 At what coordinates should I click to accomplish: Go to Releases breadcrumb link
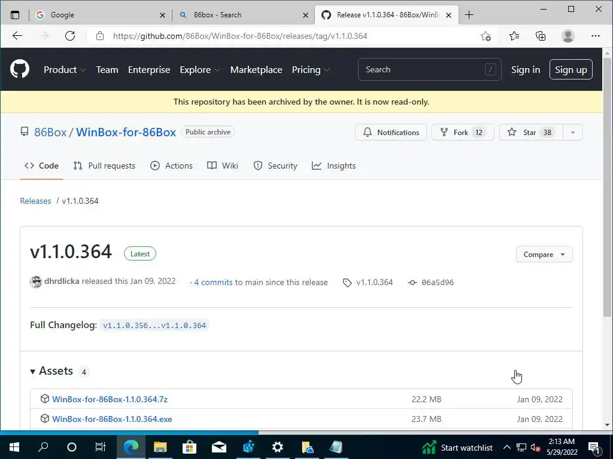click(x=35, y=201)
